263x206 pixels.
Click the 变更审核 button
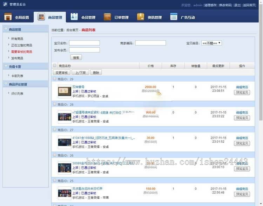pyautogui.click(x=62, y=73)
